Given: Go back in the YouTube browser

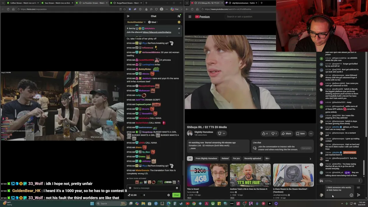Looking at the screenshot, I should click(x=187, y=9).
